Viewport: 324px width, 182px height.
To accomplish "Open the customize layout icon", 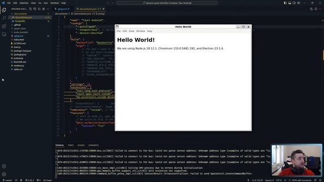I will coord(299,3).
